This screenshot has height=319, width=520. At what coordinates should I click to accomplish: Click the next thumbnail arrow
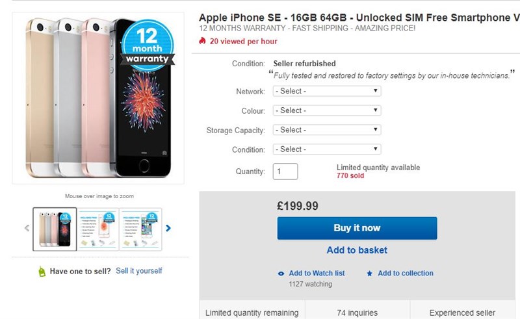(168, 228)
